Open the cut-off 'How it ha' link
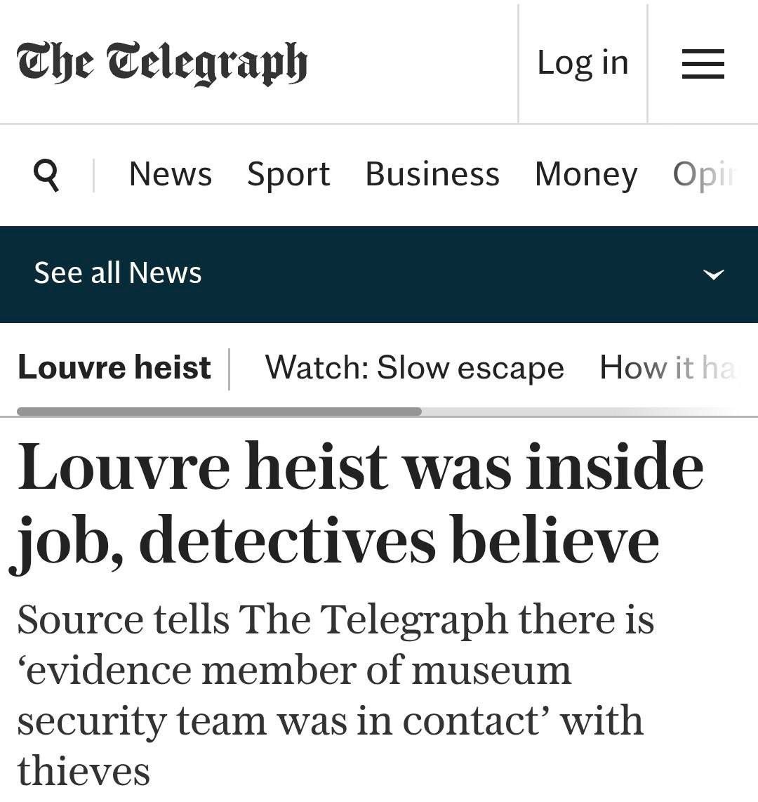The image size is (758, 802). 667,367
